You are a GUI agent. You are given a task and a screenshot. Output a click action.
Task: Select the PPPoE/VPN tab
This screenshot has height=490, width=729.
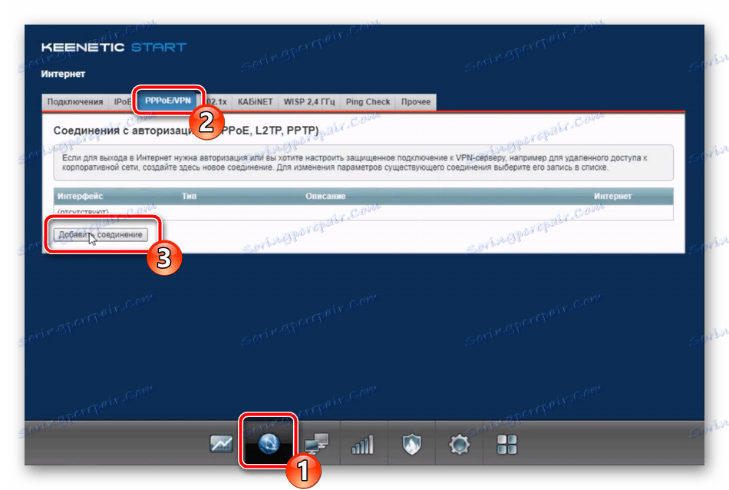coord(168,101)
